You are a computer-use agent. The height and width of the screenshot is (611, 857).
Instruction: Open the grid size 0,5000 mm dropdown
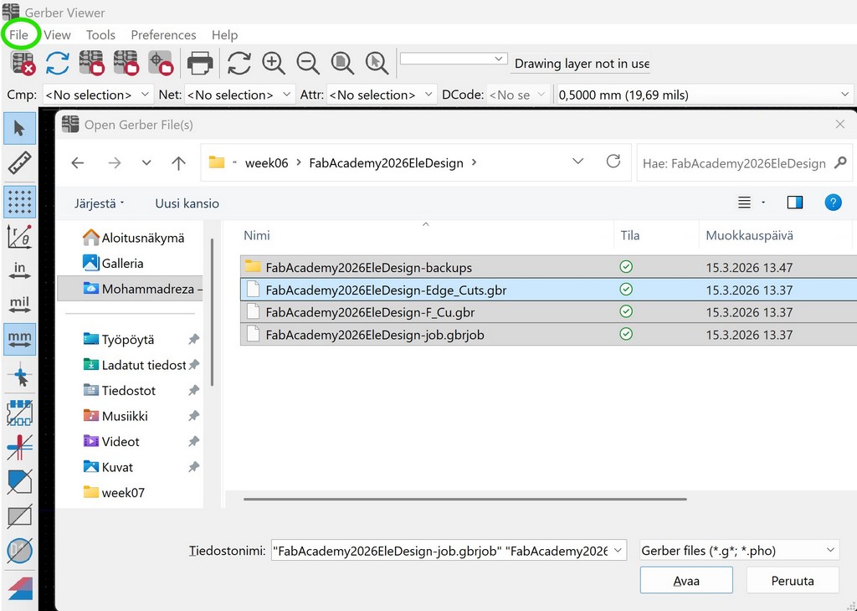(x=705, y=95)
